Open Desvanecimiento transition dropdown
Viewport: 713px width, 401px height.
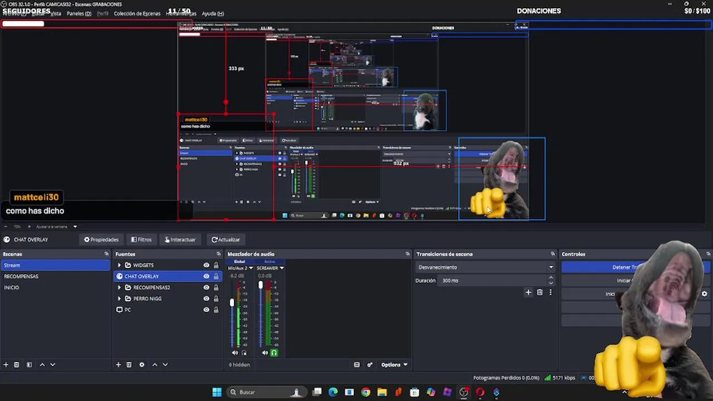[485, 267]
